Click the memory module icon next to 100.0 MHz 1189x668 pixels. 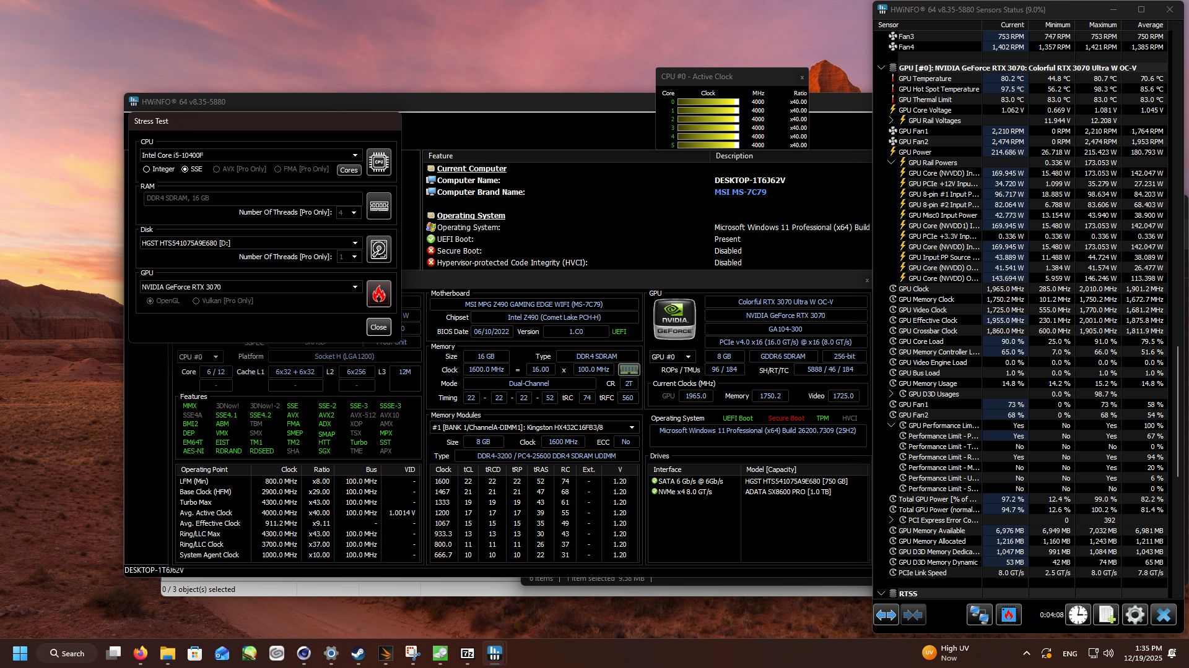coord(629,370)
